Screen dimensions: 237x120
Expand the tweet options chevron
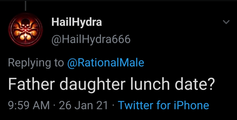pos(226,22)
